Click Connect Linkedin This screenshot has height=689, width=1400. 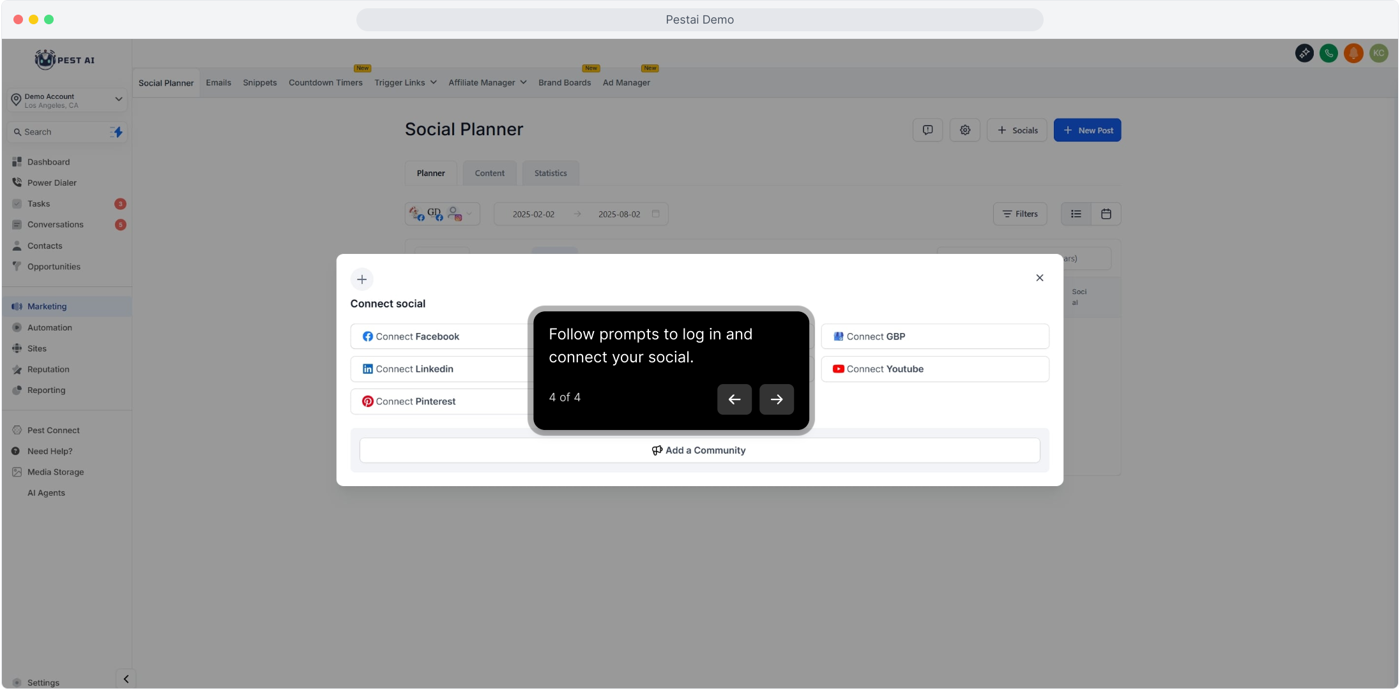coord(440,369)
